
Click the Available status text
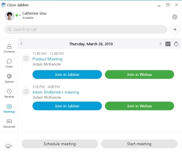click(x=28, y=18)
